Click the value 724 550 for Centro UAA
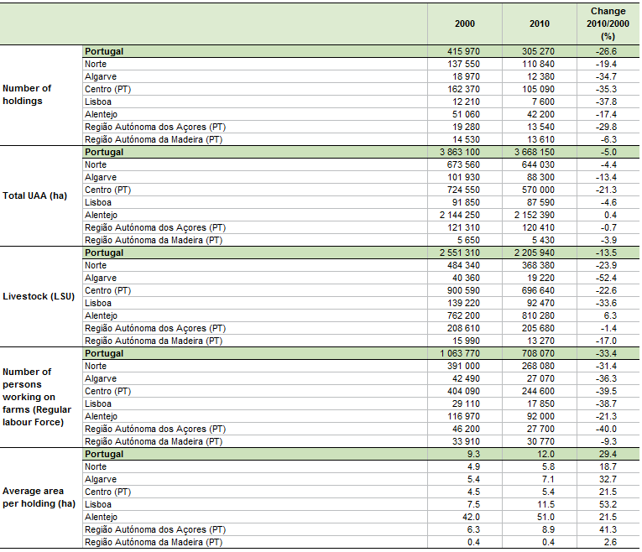The height and width of the screenshot is (552, 642). tap(463, 190)
